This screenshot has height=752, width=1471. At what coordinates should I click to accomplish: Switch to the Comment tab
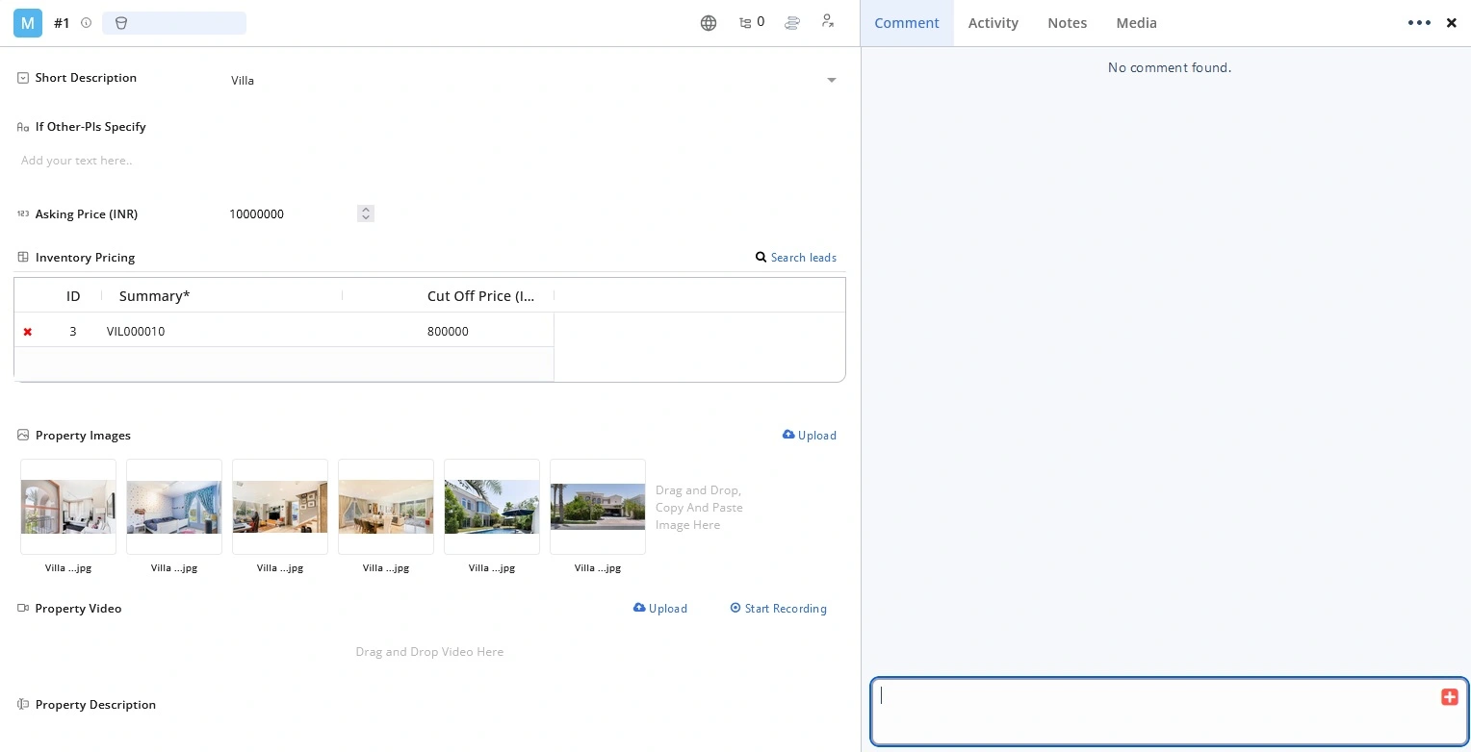(x=907, y=23)
